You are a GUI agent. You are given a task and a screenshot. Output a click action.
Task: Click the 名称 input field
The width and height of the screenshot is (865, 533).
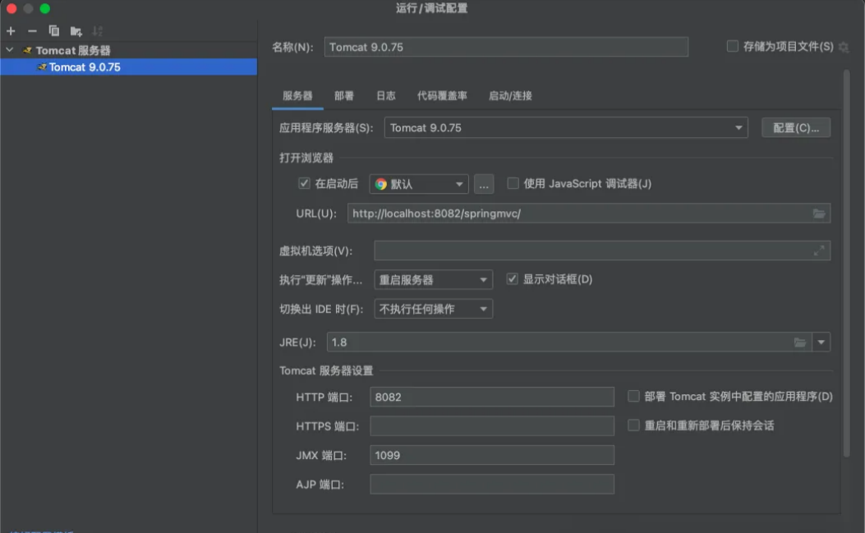(506, 47)
